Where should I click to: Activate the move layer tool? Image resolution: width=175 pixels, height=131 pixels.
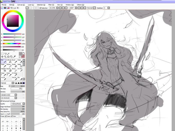2,57
